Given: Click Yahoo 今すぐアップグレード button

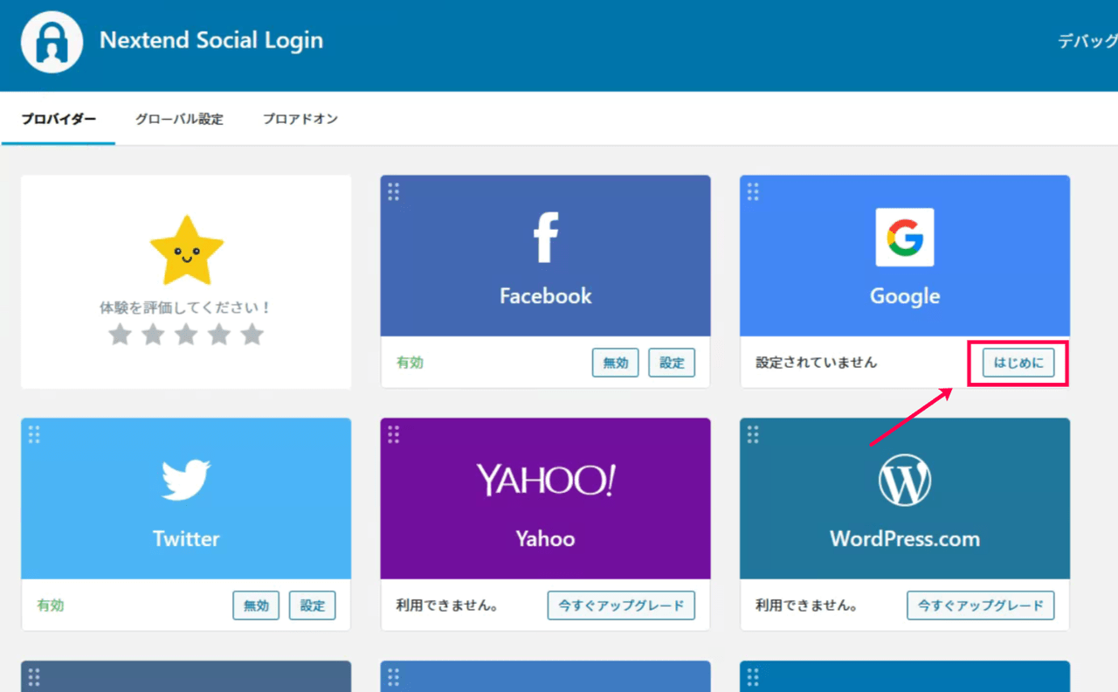Looking at the screenshot, I should coord(621,605).
